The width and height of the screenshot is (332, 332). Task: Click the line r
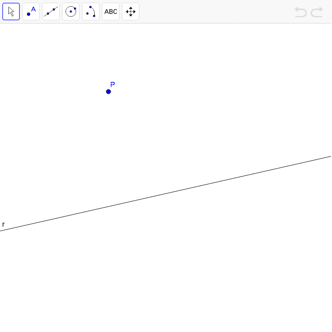pos(166,194)
